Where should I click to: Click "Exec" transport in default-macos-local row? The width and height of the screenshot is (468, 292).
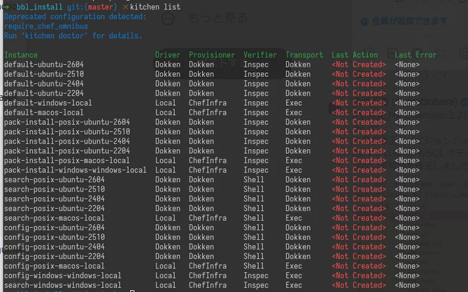[294, 112]
